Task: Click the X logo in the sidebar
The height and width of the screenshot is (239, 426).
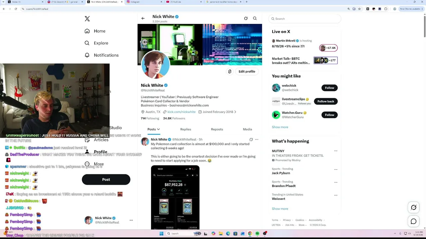Action: point(87,19)
